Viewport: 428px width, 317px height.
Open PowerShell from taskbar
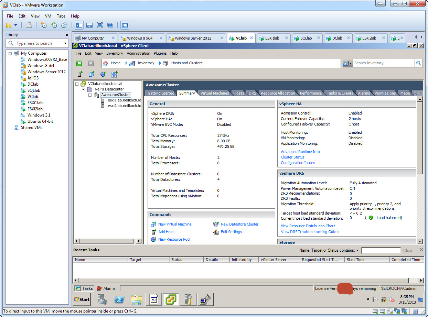tap(119, 300)
